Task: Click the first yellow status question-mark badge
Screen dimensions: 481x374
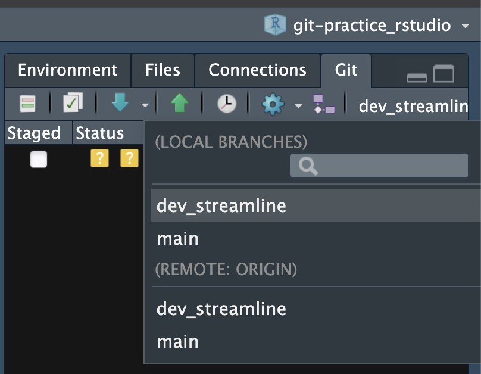Action: 99,158
